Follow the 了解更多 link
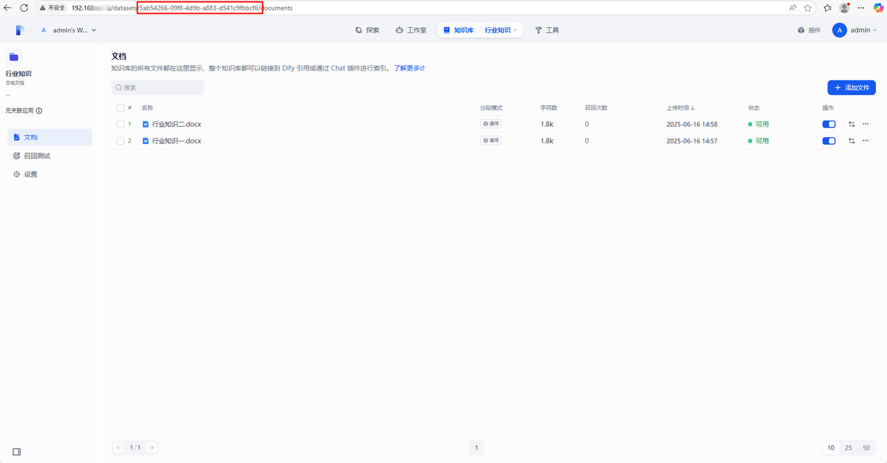 point(408,69)
